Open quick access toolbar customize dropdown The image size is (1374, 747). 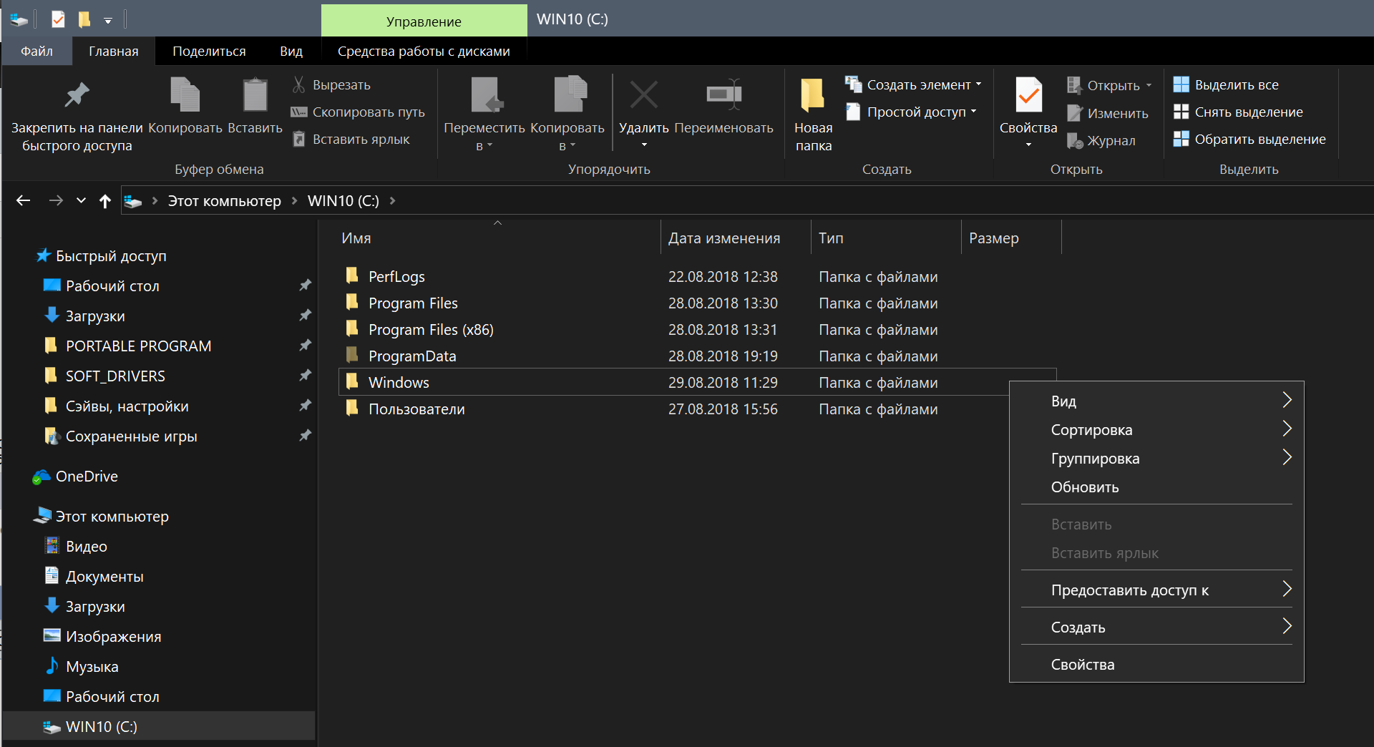pyautogui.click(x=108, y=21)
